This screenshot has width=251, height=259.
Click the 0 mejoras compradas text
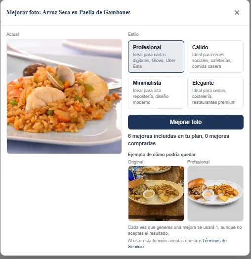tap(178, 140)
